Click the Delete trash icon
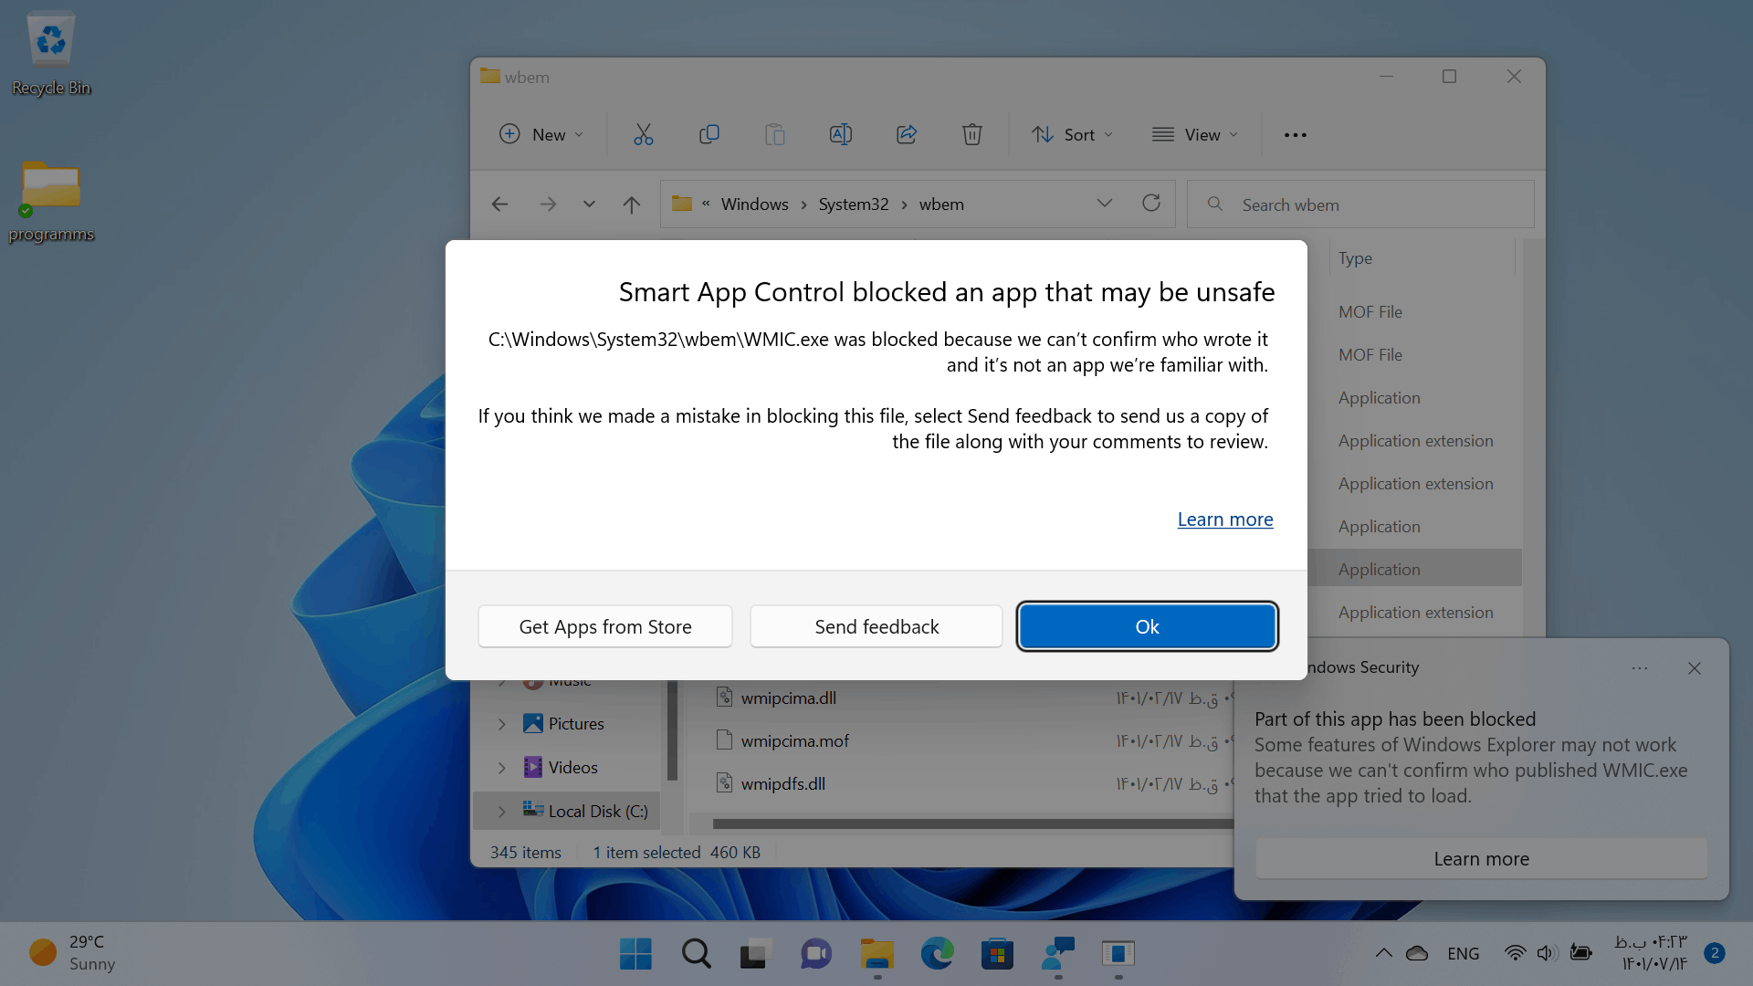 coord(971,135)
